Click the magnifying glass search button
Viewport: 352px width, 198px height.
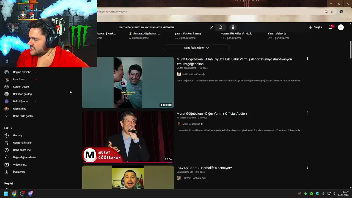221,27
